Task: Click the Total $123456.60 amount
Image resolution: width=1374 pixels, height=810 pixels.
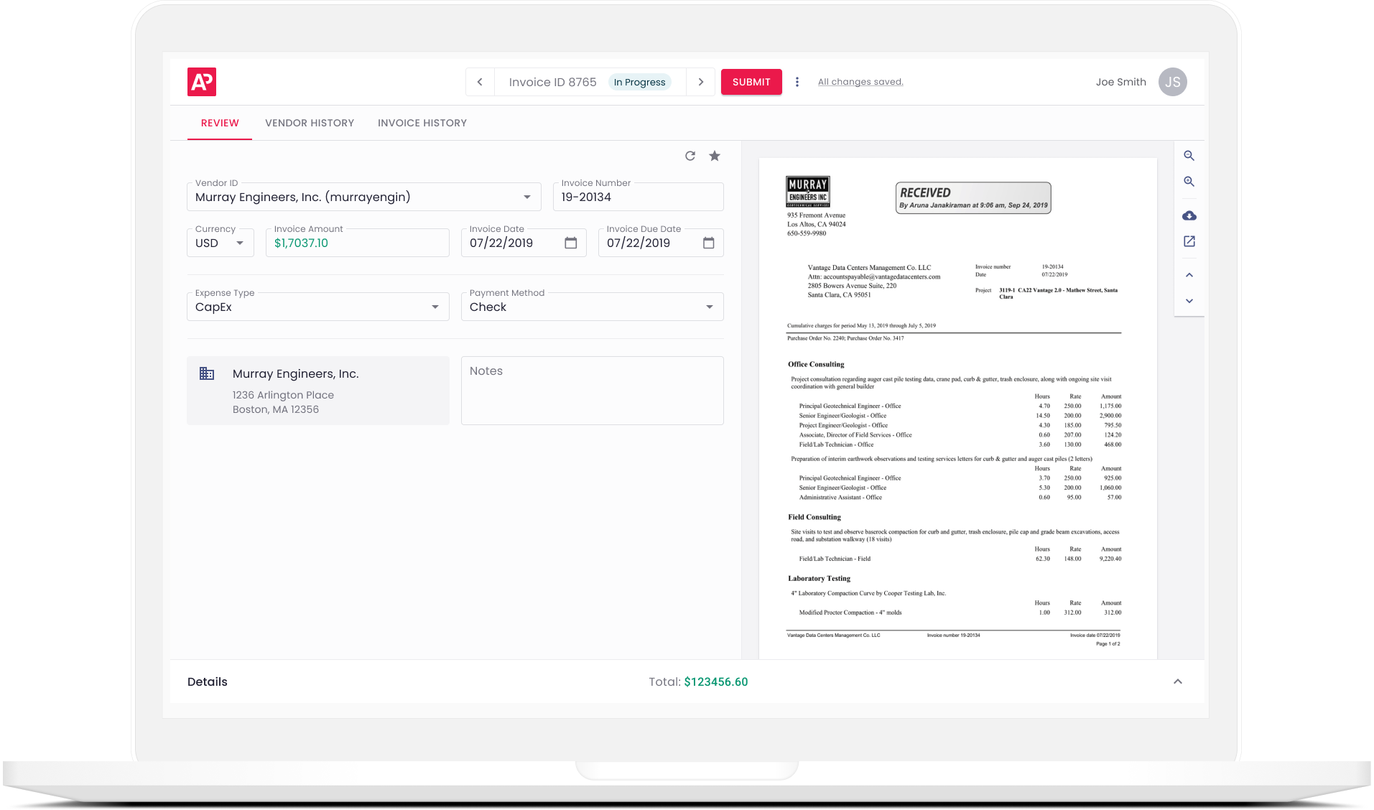Action: (x=715, y=681)
